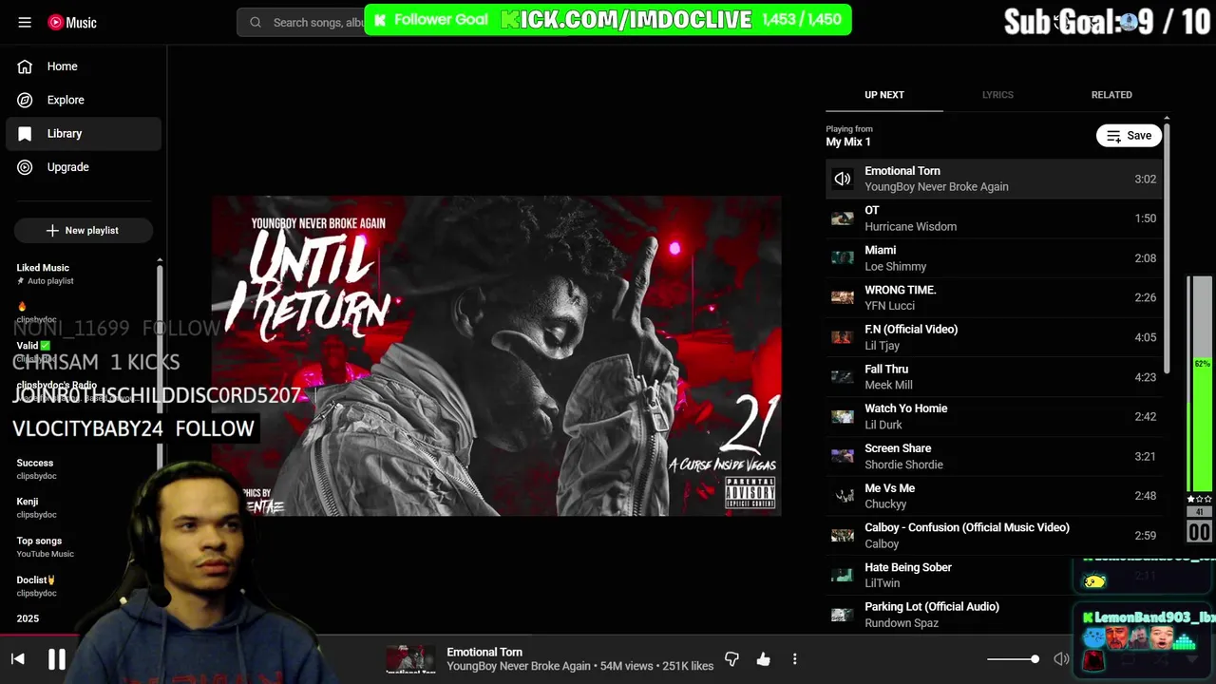The height and width of the screenshot is (684, 1216).
Task: Click the WRONG TIME. song thumbnail
Action: (843, 297)
